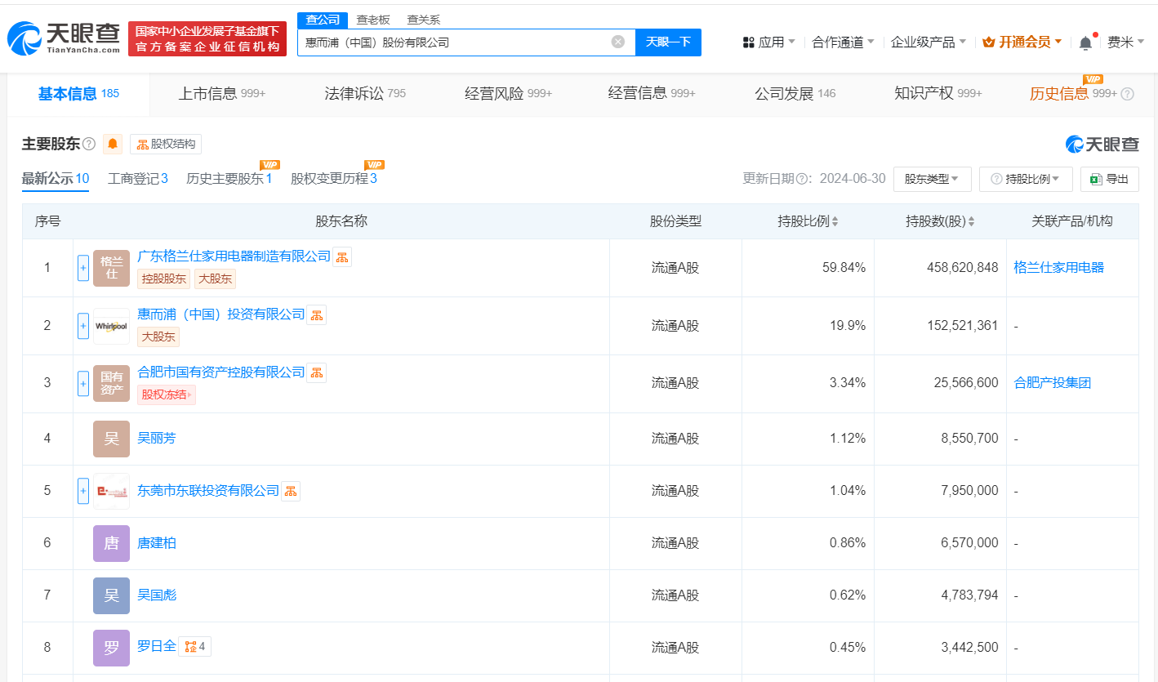Click the relation count icon next to 罗日全
1158x682 pixels.
194,647
